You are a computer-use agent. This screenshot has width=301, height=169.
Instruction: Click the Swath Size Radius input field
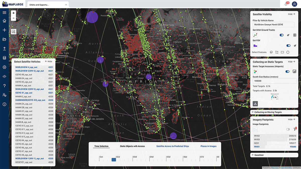(274, 81)
